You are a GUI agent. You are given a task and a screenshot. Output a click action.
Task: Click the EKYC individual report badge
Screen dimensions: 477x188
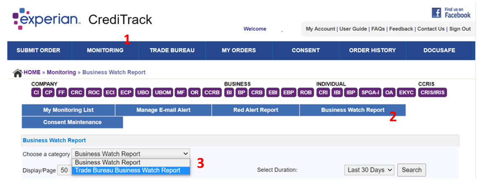point(406,92)
